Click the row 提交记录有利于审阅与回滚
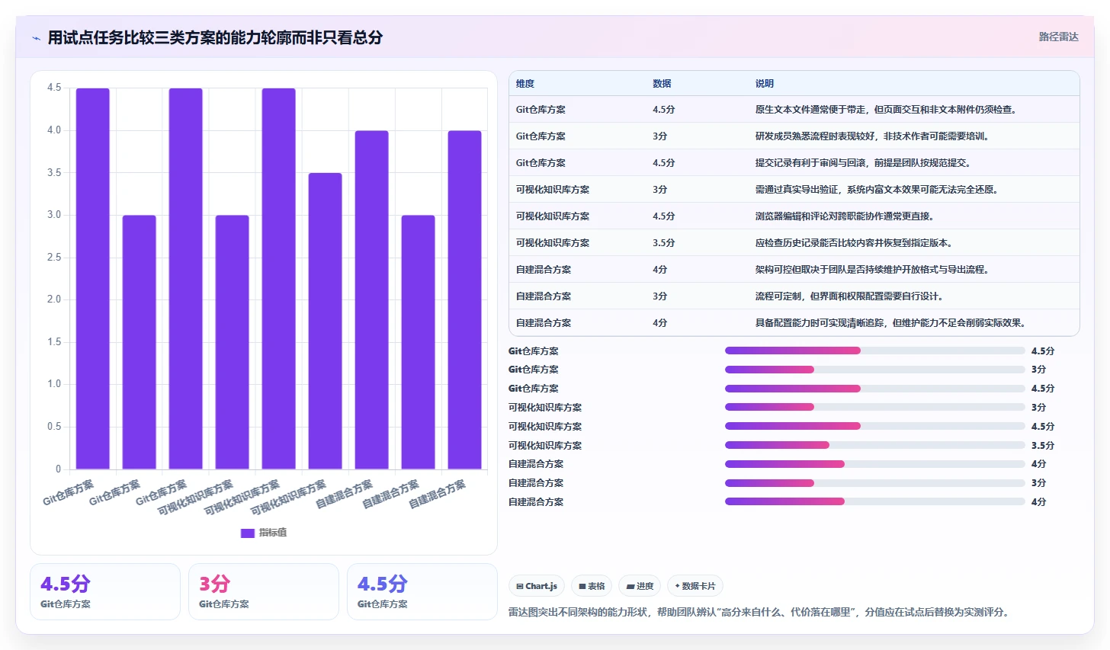 click(794, 163)
